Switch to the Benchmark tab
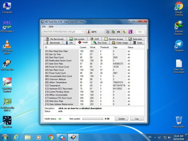This screenshot has width=188, height=141. [x=53, y=43]
